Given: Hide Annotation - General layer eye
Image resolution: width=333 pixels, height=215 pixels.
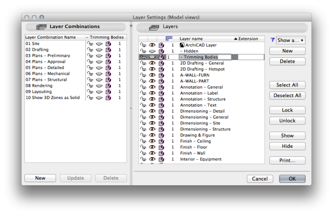Looking at the screenshot, I should (152, 87).
